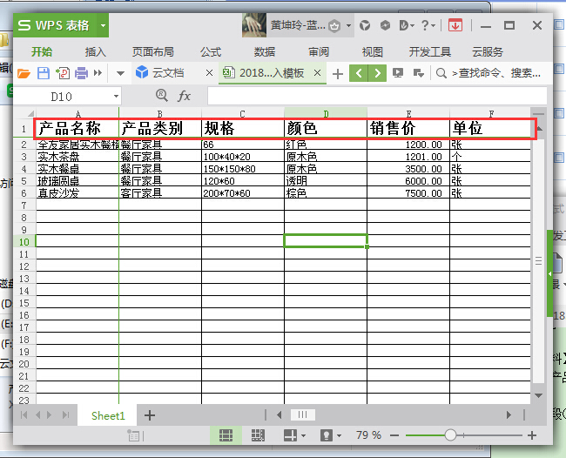
Task: Expand the quick access toolbar overflow arrow
Action: [x=120, y=73]
